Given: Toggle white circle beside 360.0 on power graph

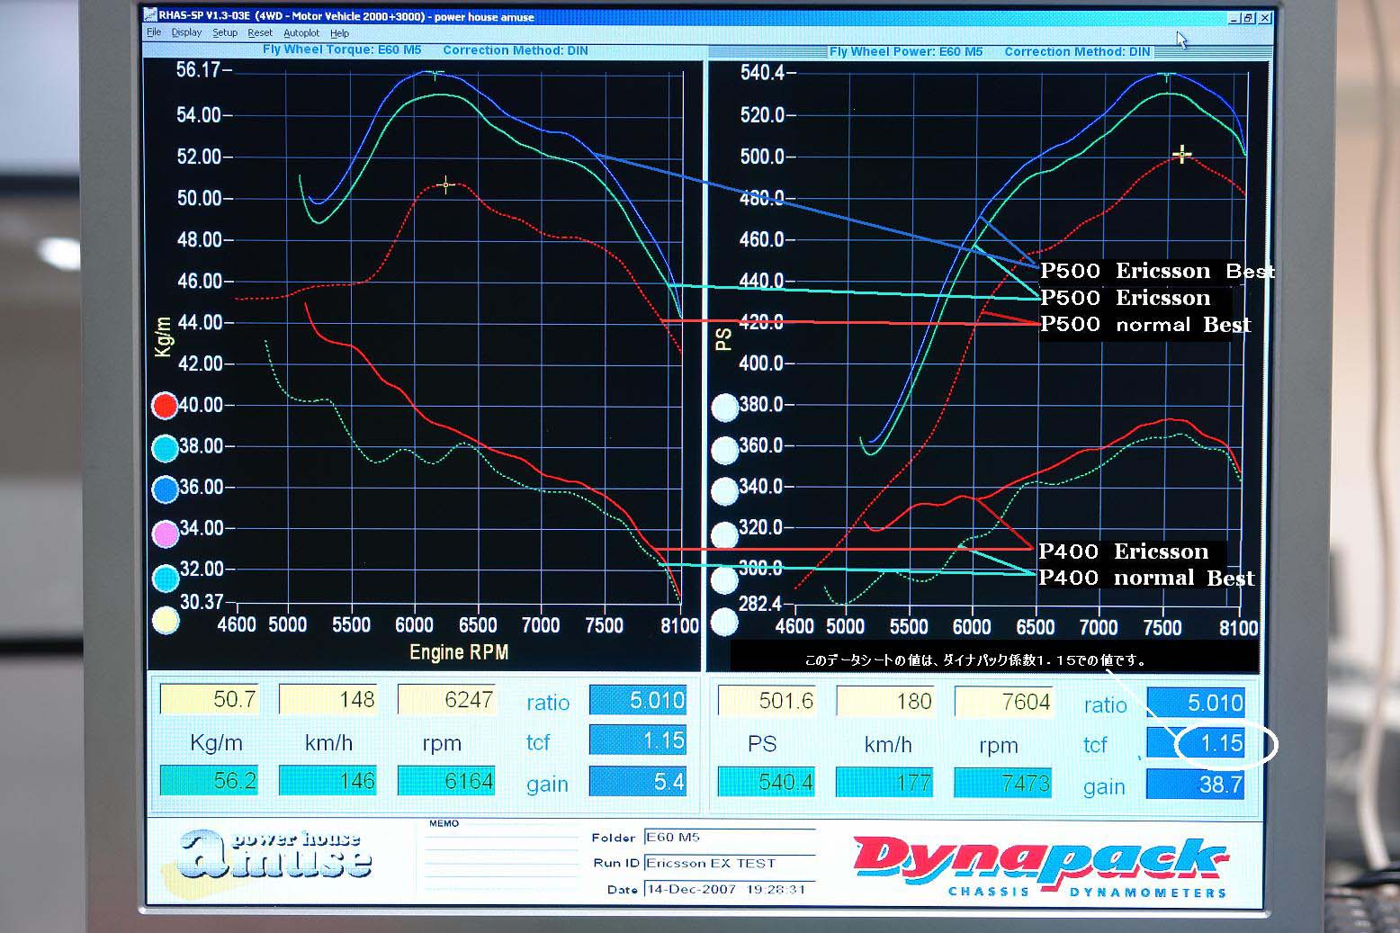Looking at the screenshot, I should click(x=724, y=449).
